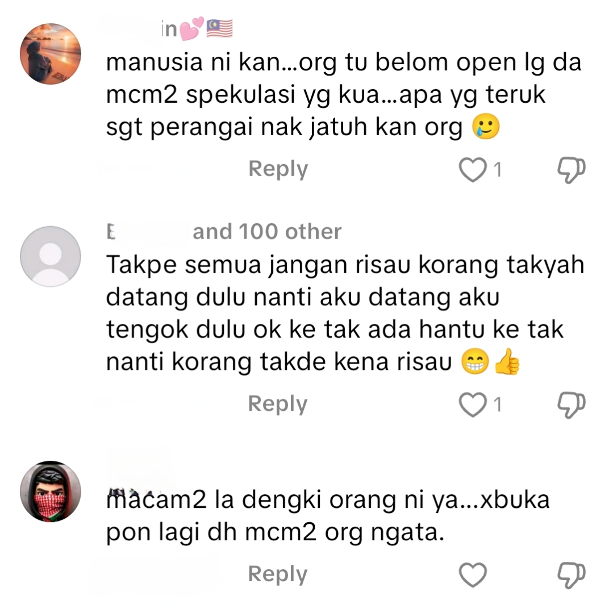
Task: Tap like count on "Takpe semua" comment
Action: 498,404
